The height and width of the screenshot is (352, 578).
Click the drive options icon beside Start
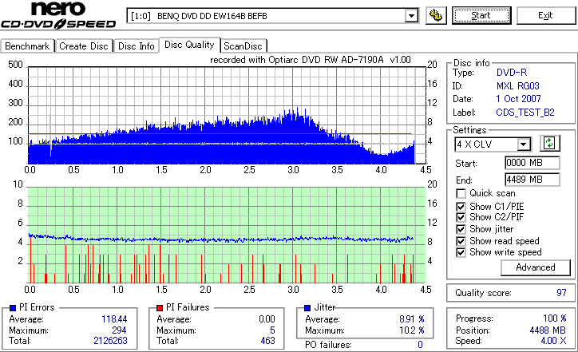click(x=436, y=15)
